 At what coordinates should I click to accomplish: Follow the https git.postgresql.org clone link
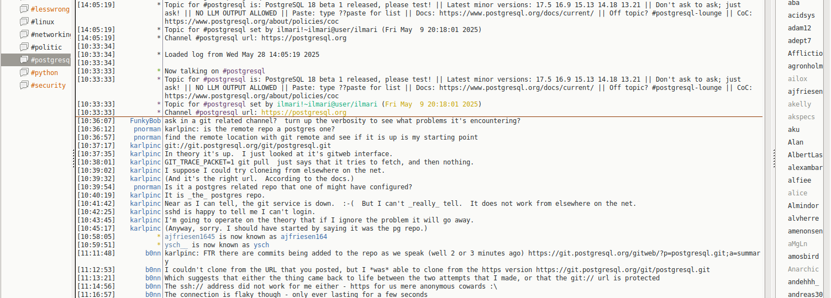click(x=623, y=270)
